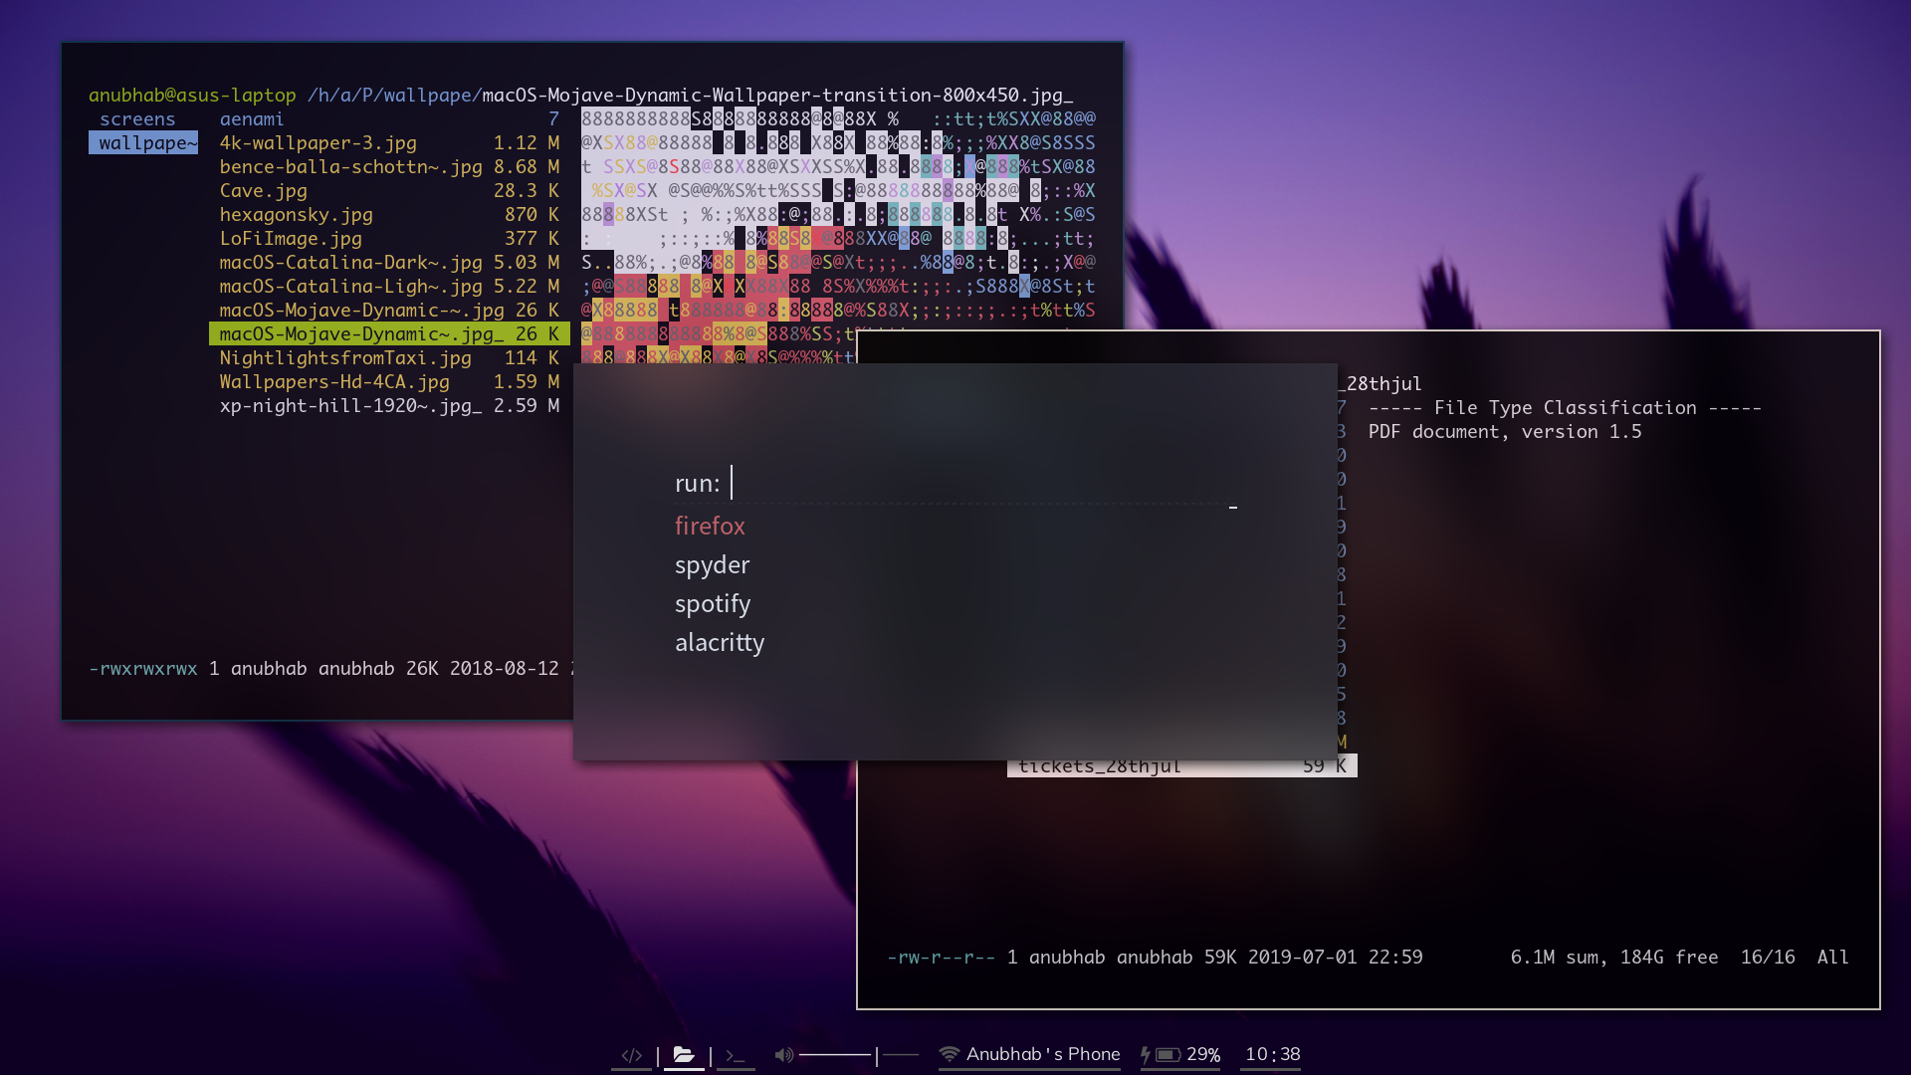
Task: Switch to the code workspace icon
Action: [631, 1055]
